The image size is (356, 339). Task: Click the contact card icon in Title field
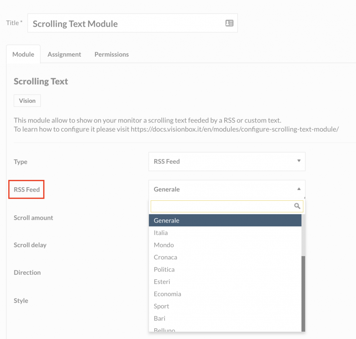(x=229, y=23)
